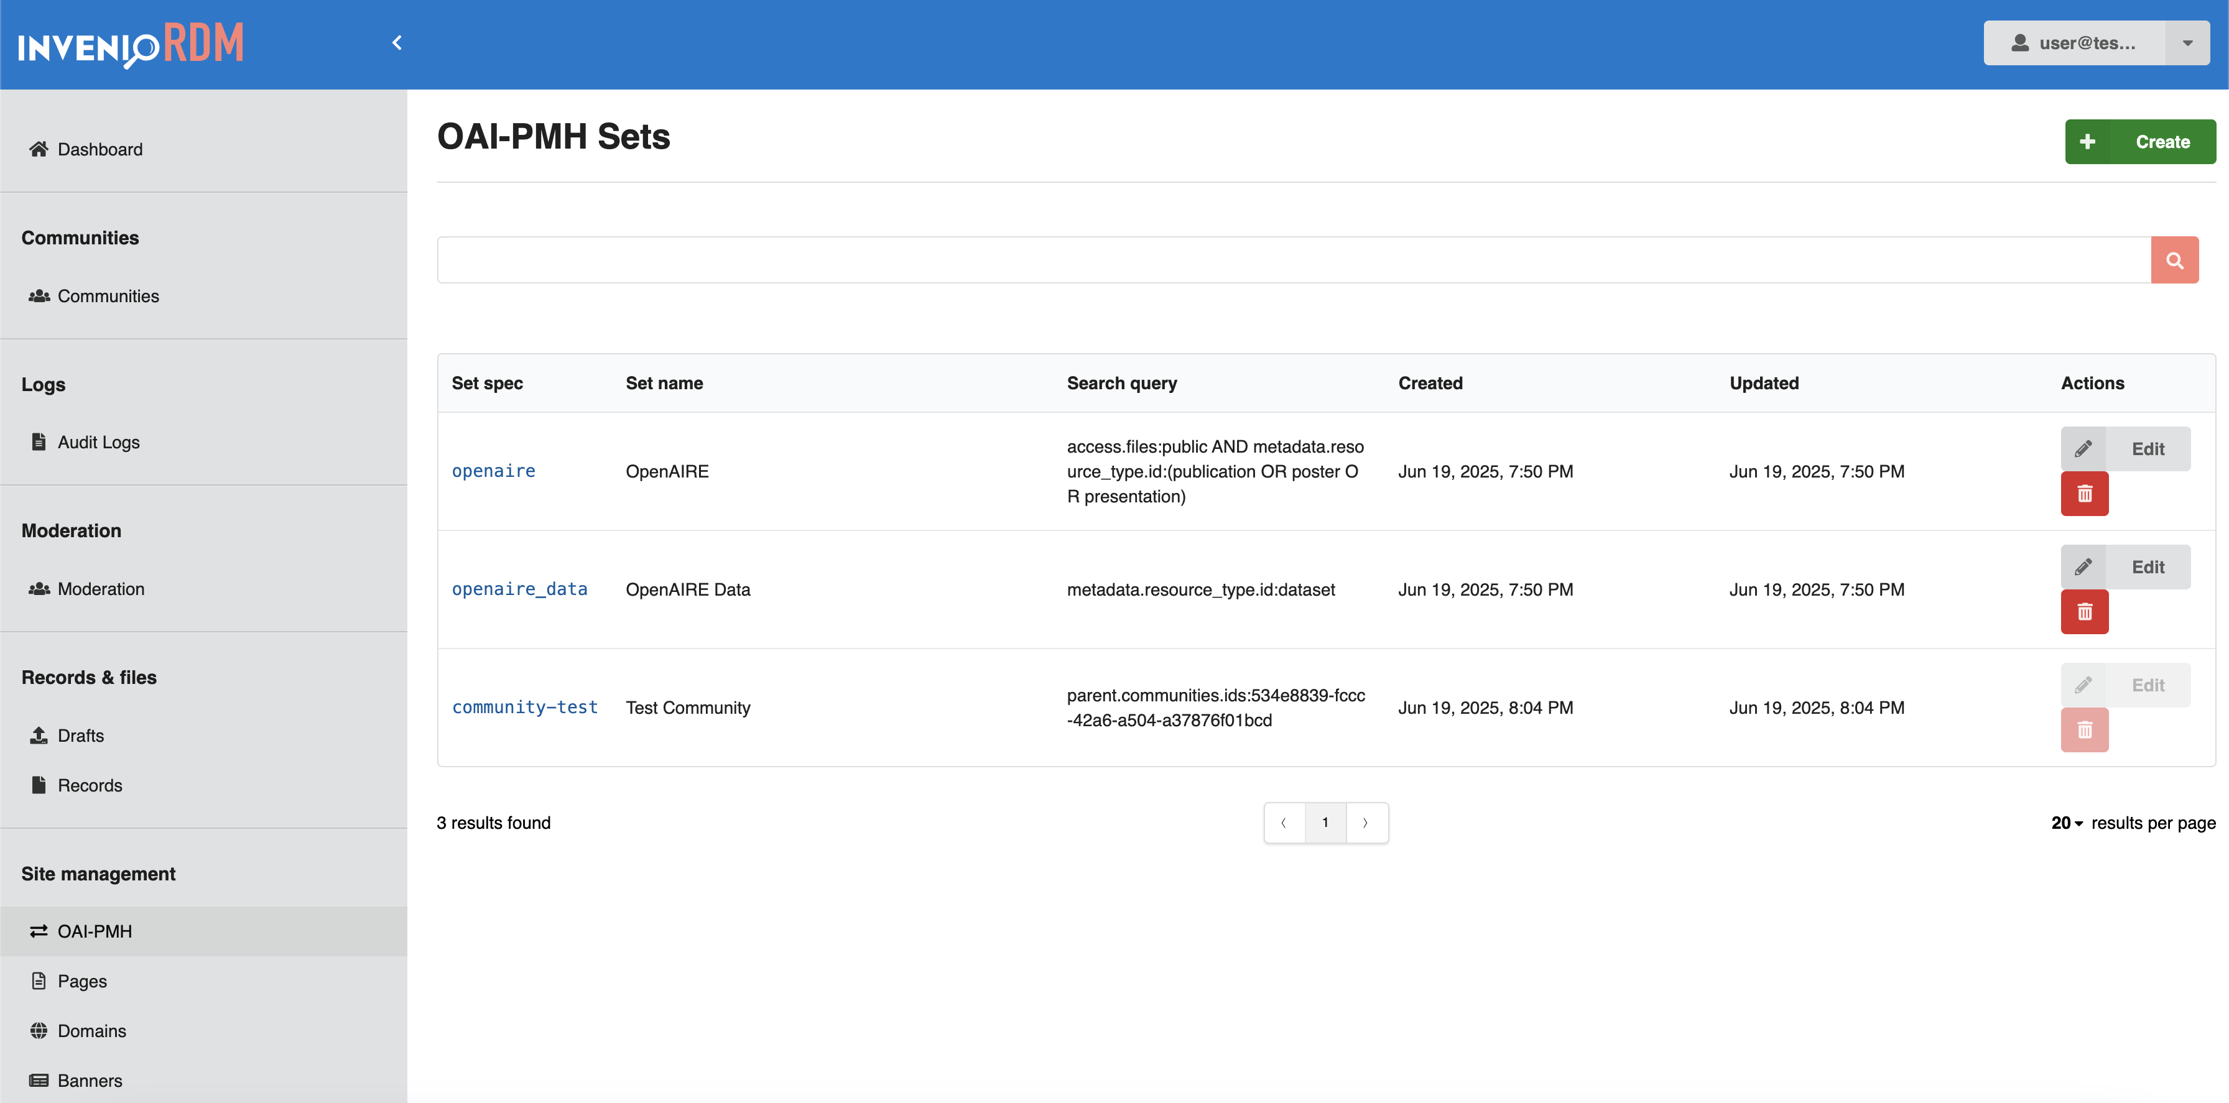
Task: Focus the OAI-PMH sets search field
Action: [x=1293, y=259]
